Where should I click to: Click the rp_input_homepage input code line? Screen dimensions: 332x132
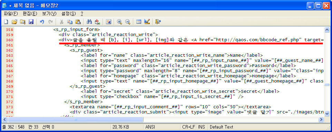pos(202,81)
